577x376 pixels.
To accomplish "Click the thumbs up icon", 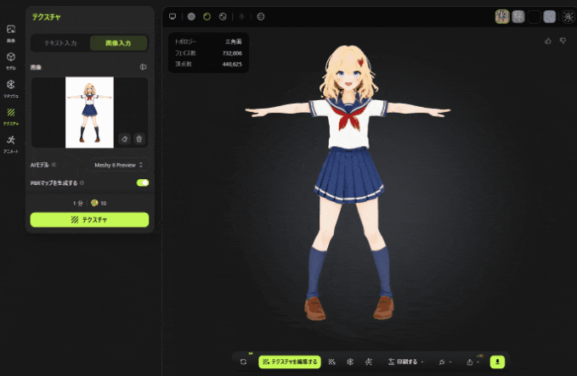I will coord(548,40).
